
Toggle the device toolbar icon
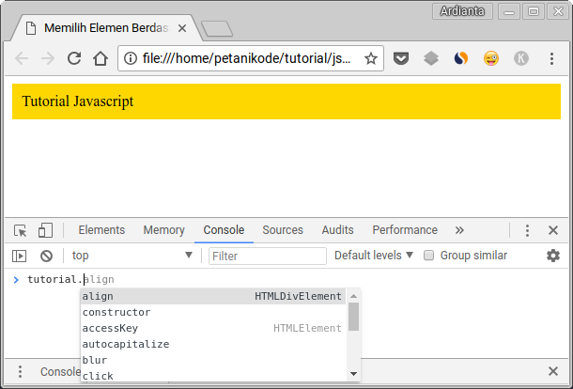[45, 230]
